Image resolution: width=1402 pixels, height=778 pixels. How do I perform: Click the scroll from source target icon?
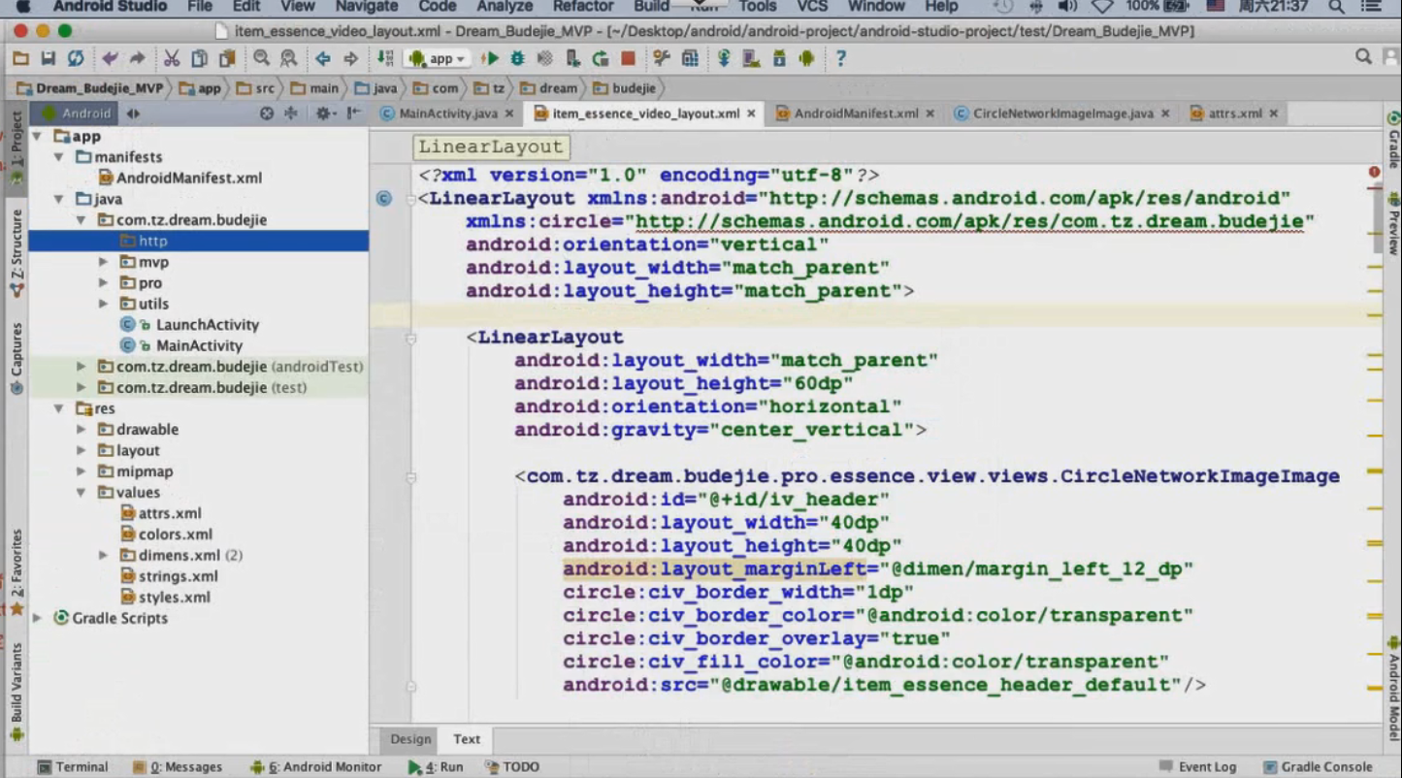(x=266, y=113)
